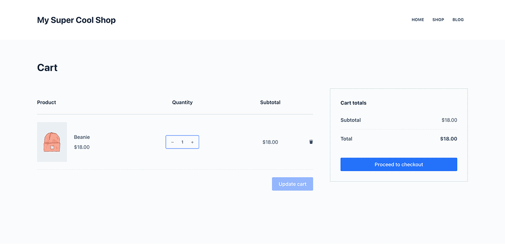
Task: Click the Product column header
Action: (x=46, y=102)
